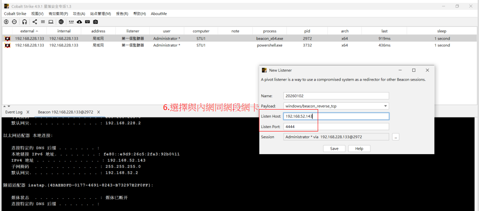Sort by the process column header
Image resolution: width=479 pixels, height=211 pixels.
(x=270, y=31)
